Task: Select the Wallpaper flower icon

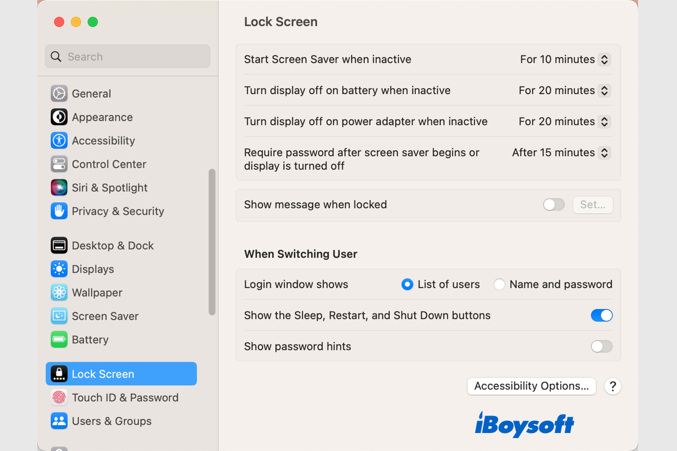Action: [x=59, y=293]
